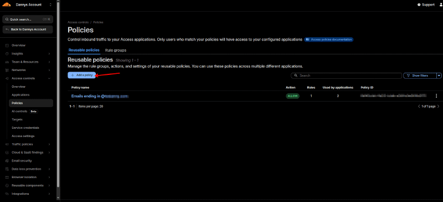Open AI controls in the sidebar

[x=19, y=112]
